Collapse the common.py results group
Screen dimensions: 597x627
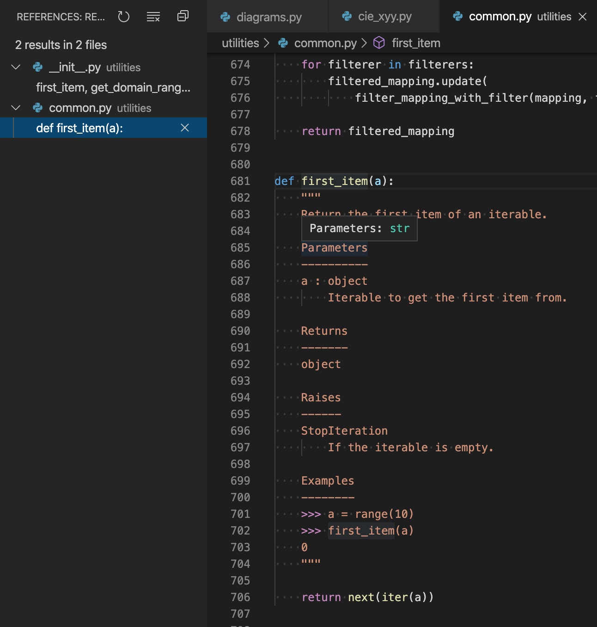click(x=15, y=108)
